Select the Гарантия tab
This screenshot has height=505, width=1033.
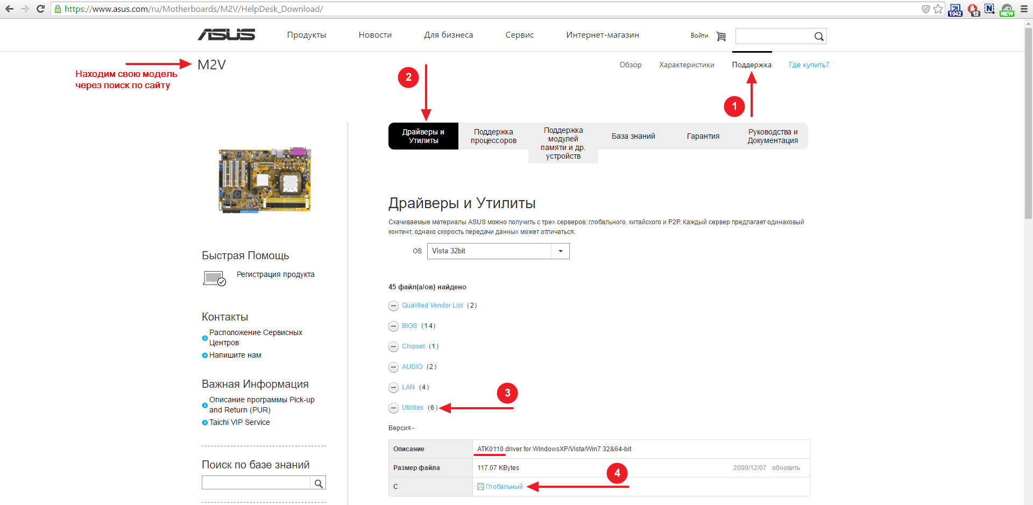[x=703, y=136]
